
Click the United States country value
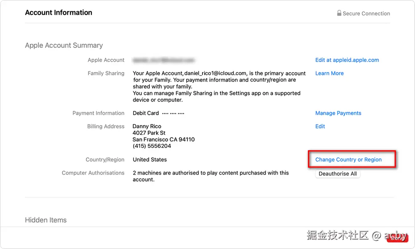pyautogui.click(x=150, y=159)
